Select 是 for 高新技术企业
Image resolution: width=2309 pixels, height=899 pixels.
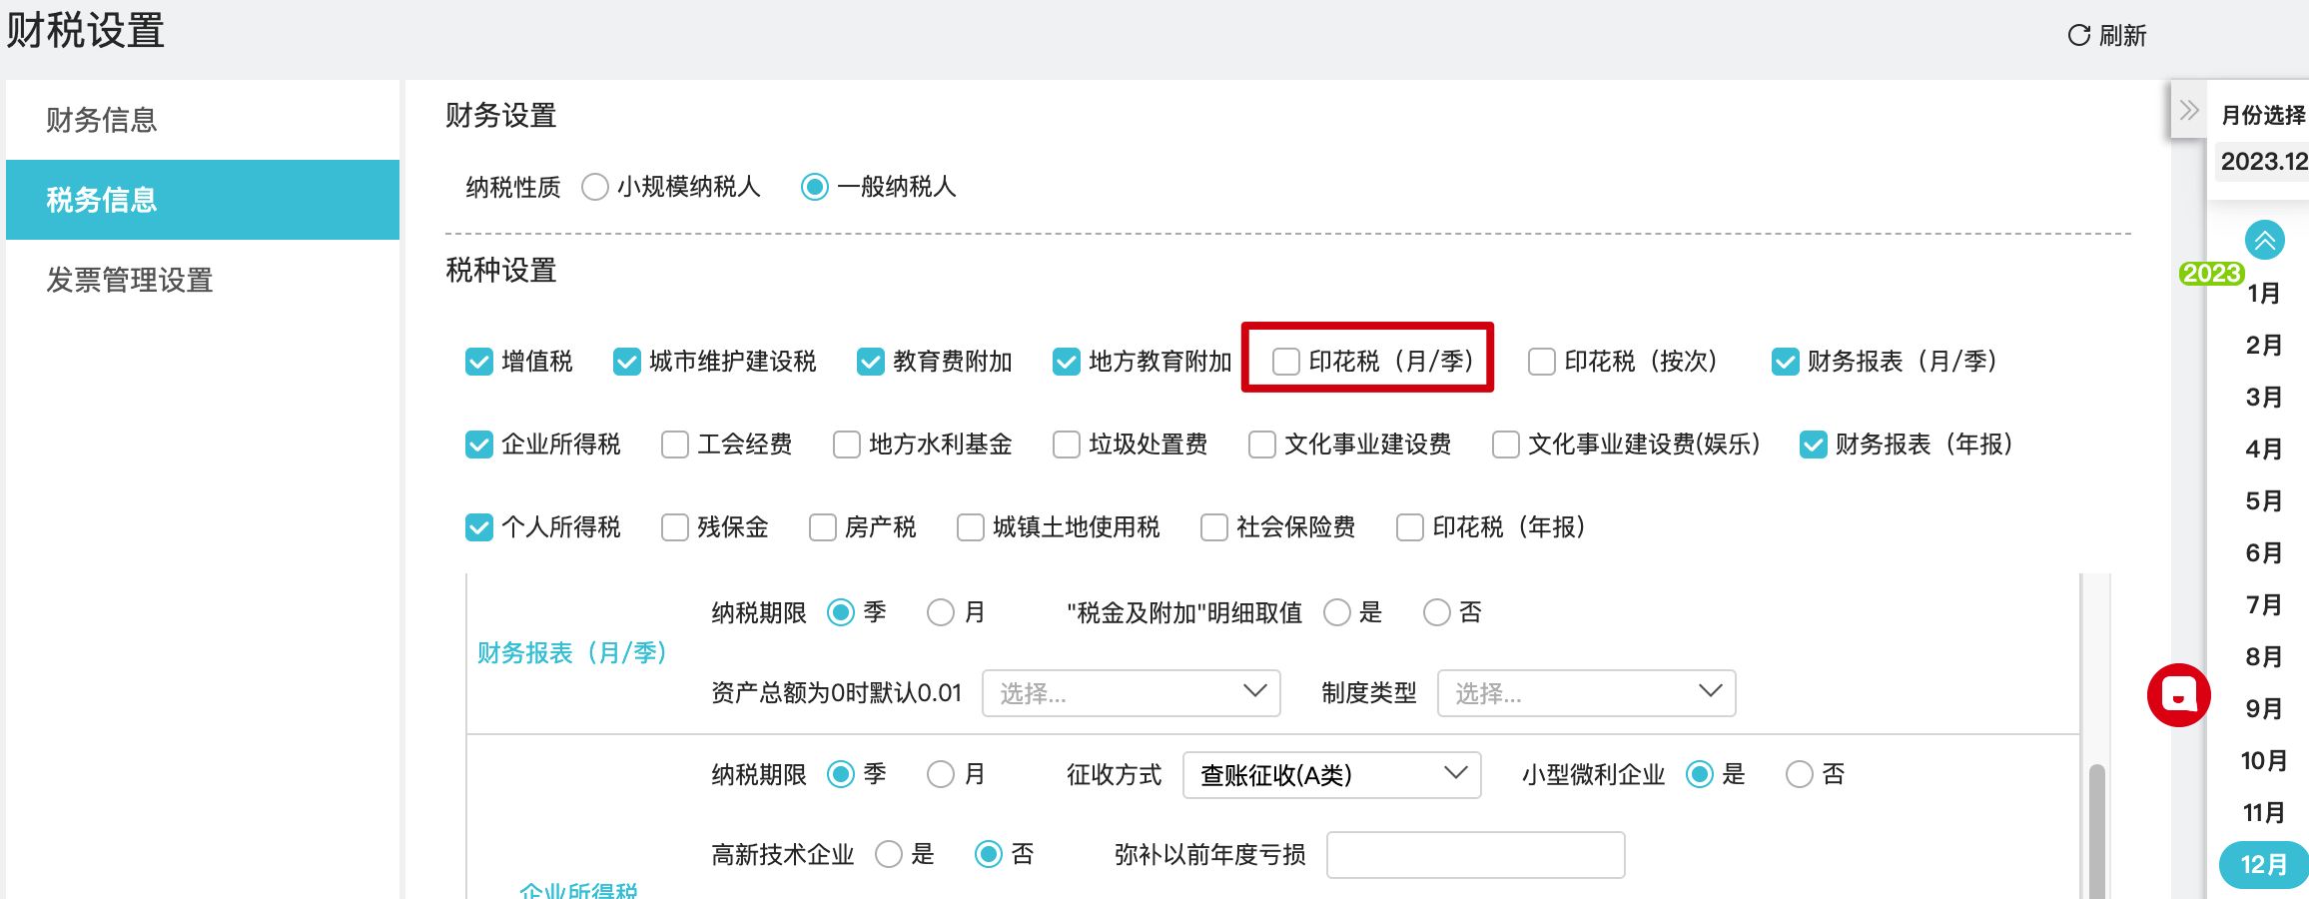pyautogui.click(x=889, y=855)
